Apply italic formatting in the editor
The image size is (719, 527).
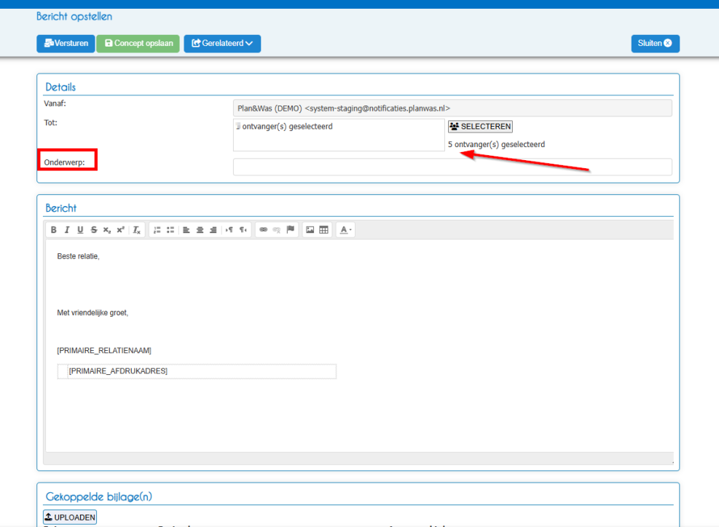67,230
